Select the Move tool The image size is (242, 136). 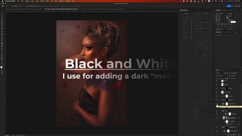pyautogui.click(x=2, y=12)
